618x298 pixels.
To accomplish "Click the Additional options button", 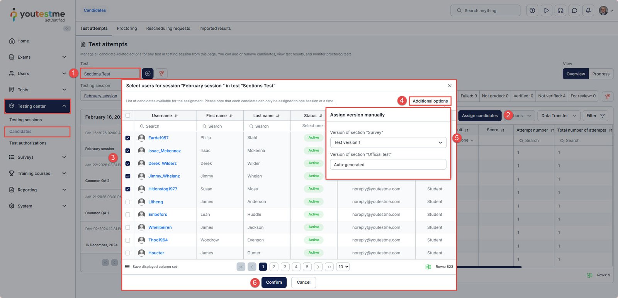I will (430, 101).
